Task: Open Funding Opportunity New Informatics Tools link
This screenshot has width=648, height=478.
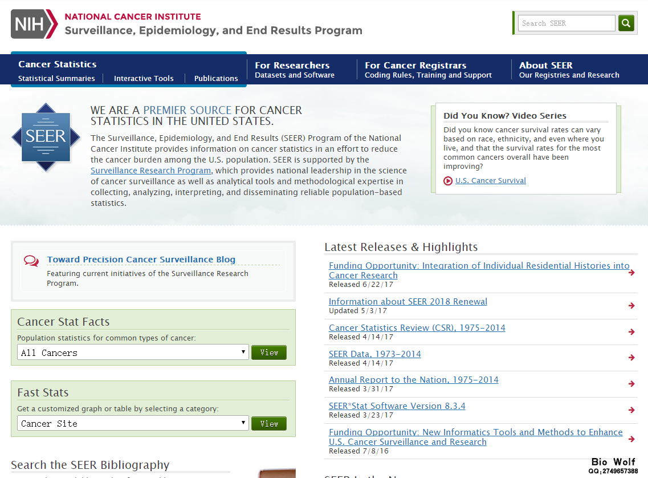Action: [x=476, y=437]
